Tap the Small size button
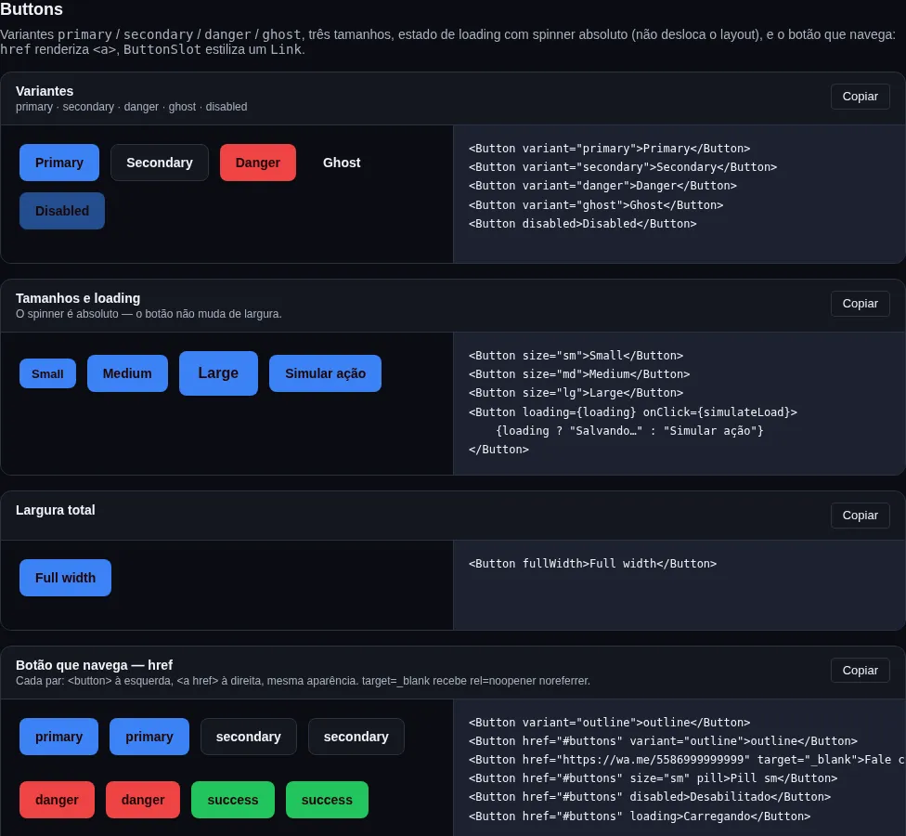Viewport: 906px width, 836px height. click(47, 373)
